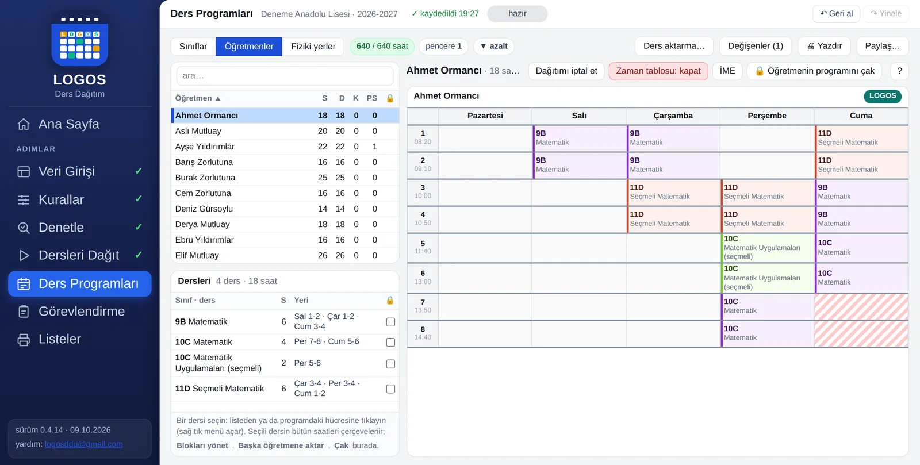Open help with the question mark button
Screen dimensions: 920x465
coord(899,71)
